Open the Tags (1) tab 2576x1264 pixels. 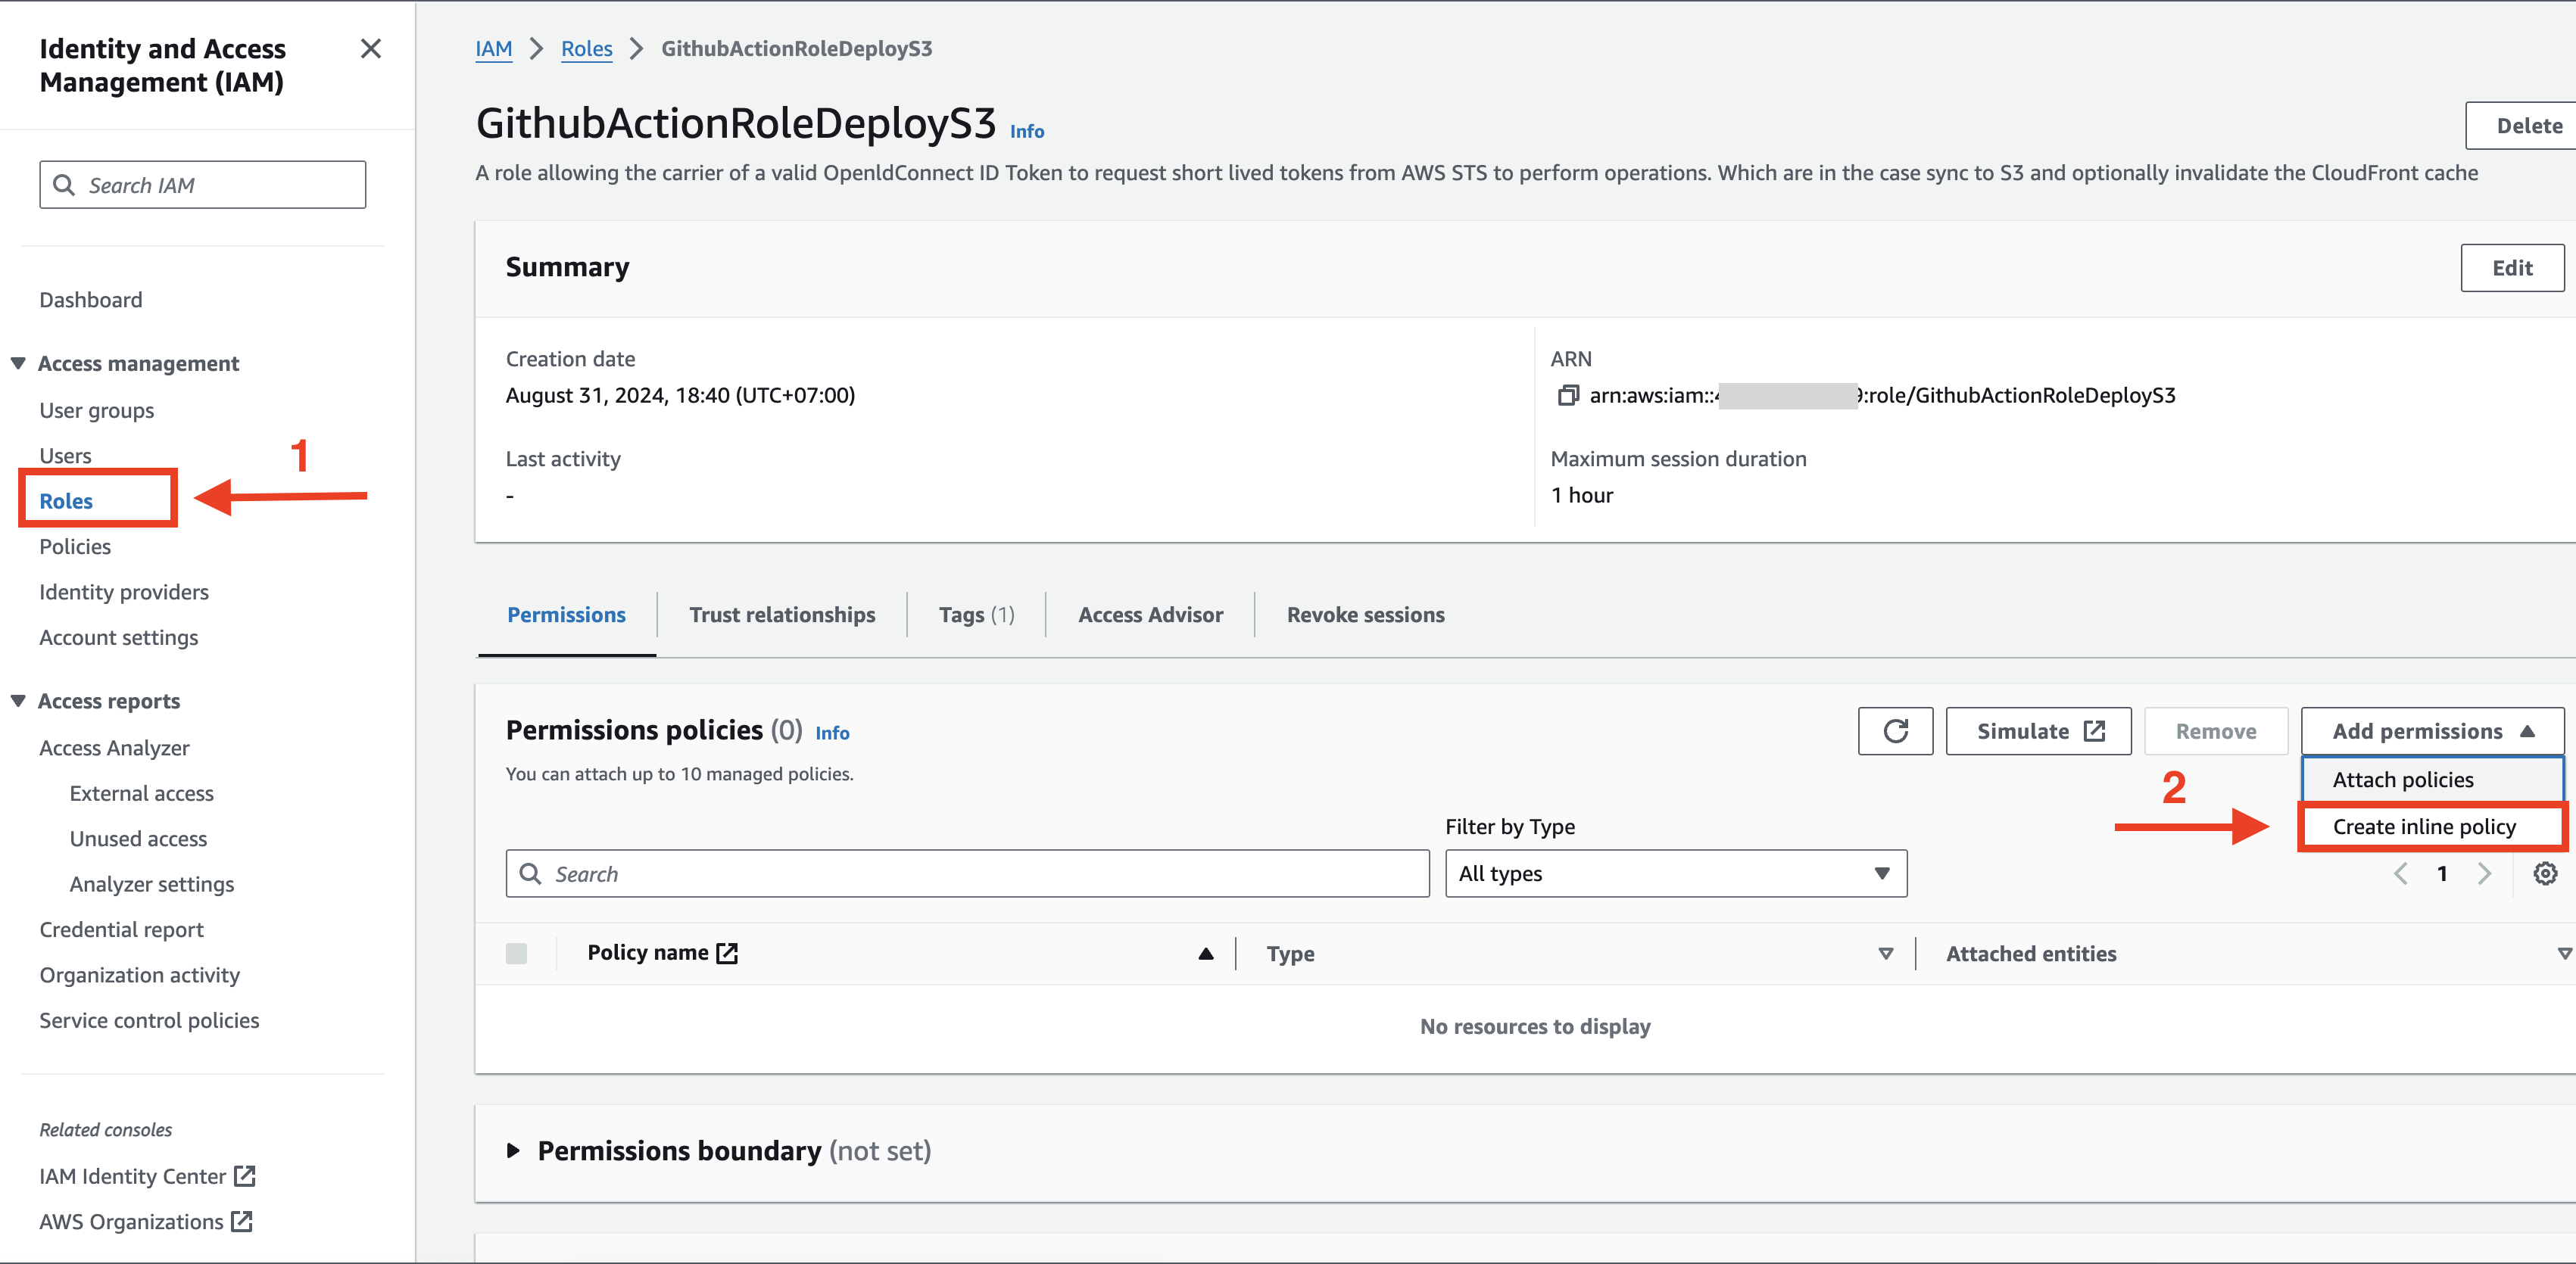tap(977, 615)
